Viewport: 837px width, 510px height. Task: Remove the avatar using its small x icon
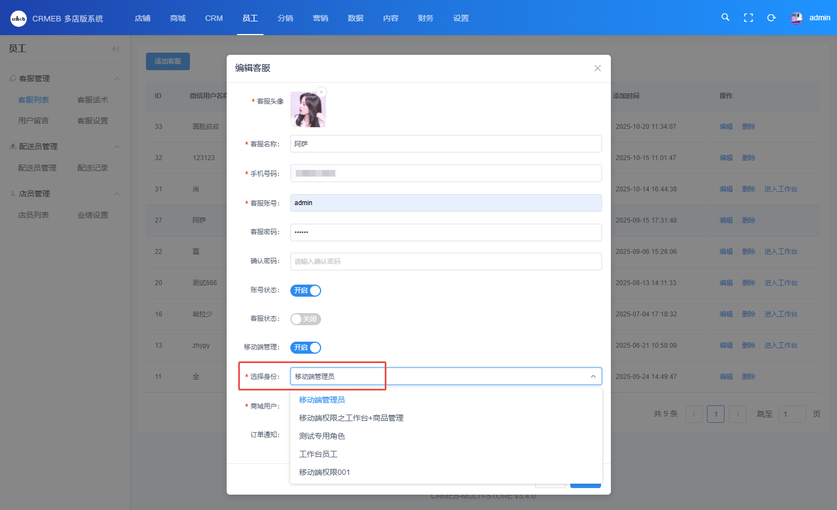coord(322,92)
